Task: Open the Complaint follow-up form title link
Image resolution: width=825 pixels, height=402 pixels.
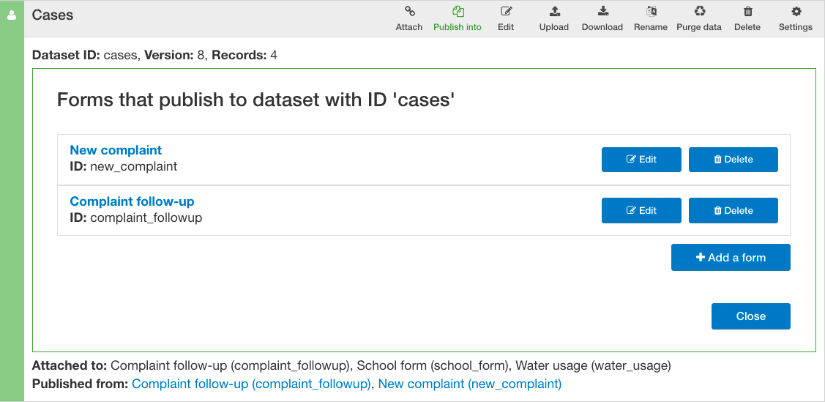Action: (x=132, y=201)
